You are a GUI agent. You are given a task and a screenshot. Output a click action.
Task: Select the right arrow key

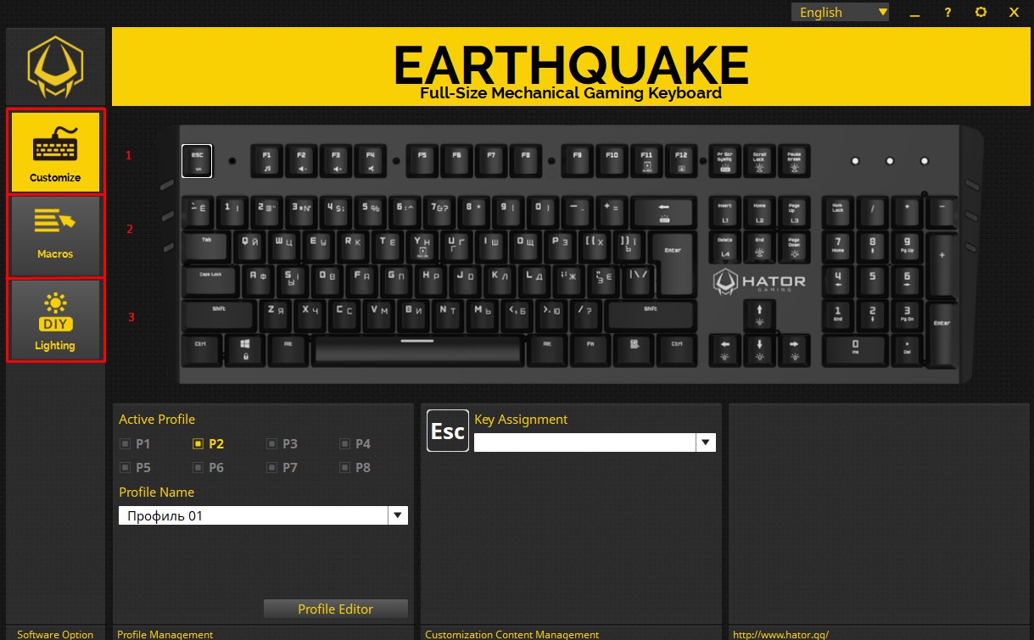[x=794, y=350]
